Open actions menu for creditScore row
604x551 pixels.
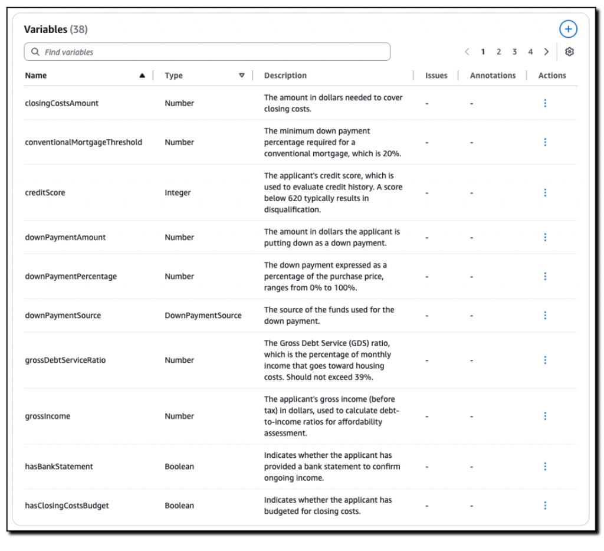[x=545, y=192]
